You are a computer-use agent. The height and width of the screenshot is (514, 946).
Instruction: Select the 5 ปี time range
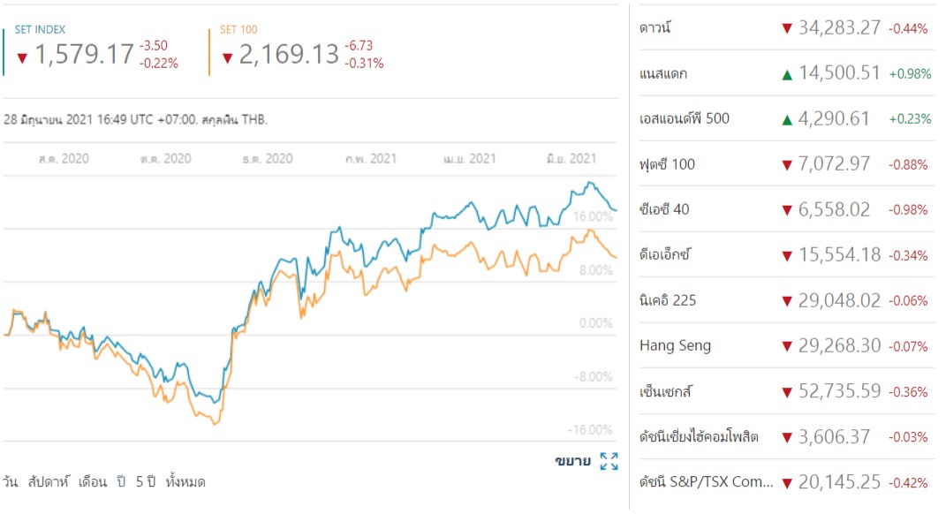click(145, 482)
